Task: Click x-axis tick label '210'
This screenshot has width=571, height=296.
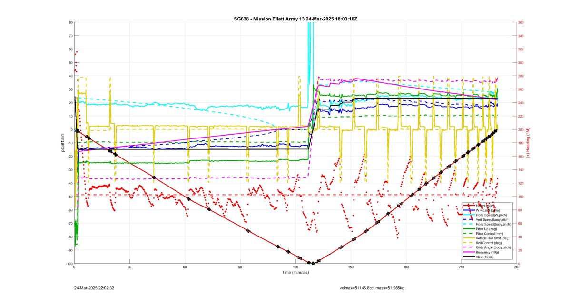Action: click(x=461, y=267)
